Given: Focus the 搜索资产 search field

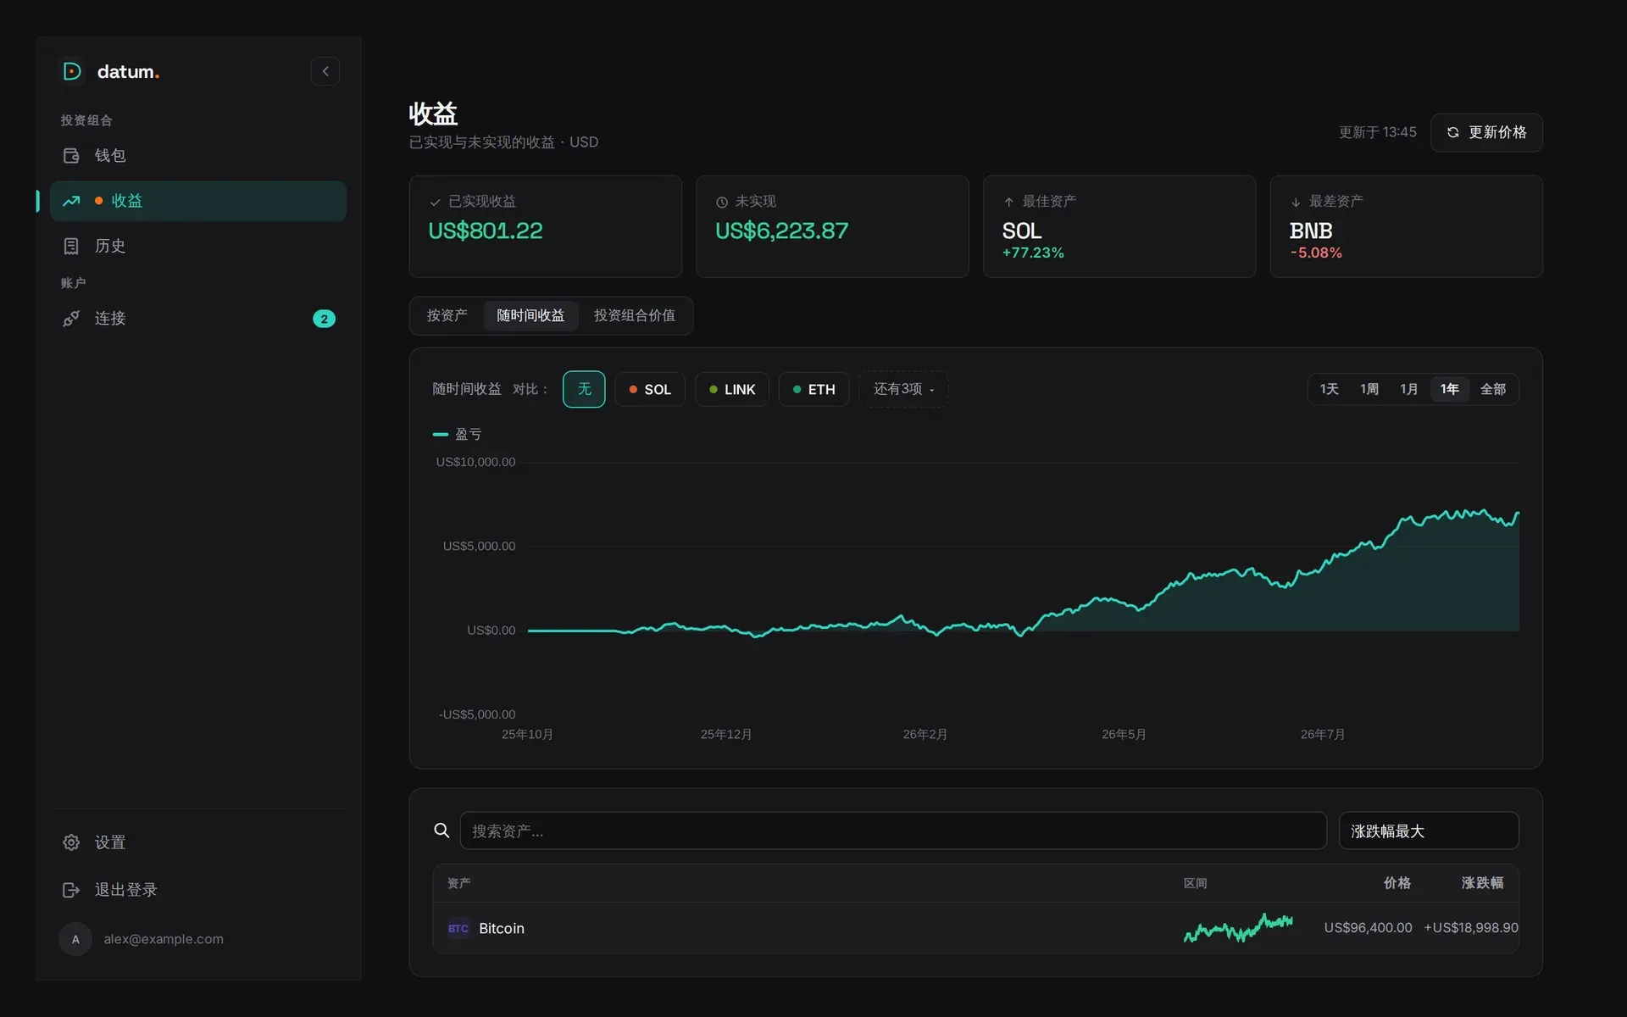Looking at the screenshot, I should tap(893, 831).
